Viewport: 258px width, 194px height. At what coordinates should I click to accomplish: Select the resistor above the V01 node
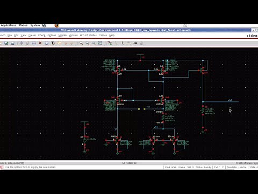tap(163, 117)
